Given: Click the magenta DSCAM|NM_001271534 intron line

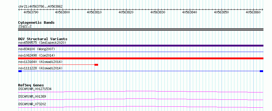Looking at the screenshot, I should (x=141, y=92).
